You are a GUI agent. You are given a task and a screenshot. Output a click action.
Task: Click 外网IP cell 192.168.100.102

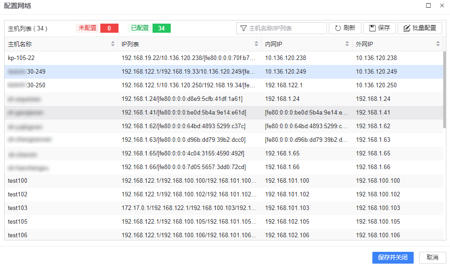point(378,194)
